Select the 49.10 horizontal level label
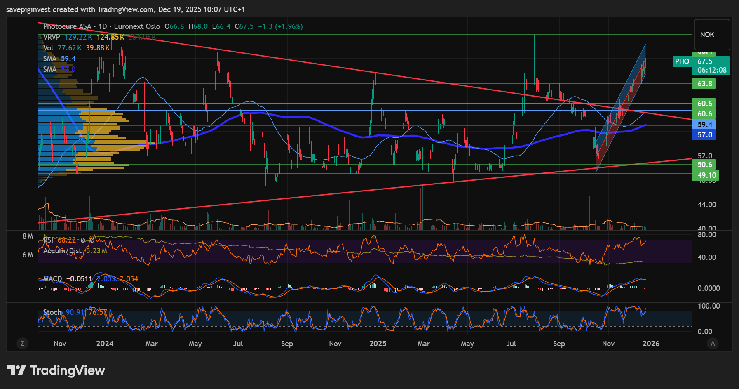The image size is (739, 389). 706,175
